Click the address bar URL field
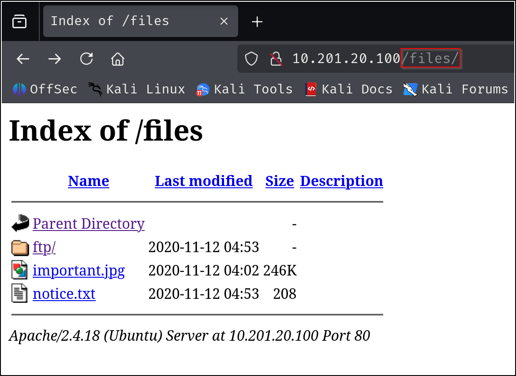 pyautogui.click(x=375, y=59)
